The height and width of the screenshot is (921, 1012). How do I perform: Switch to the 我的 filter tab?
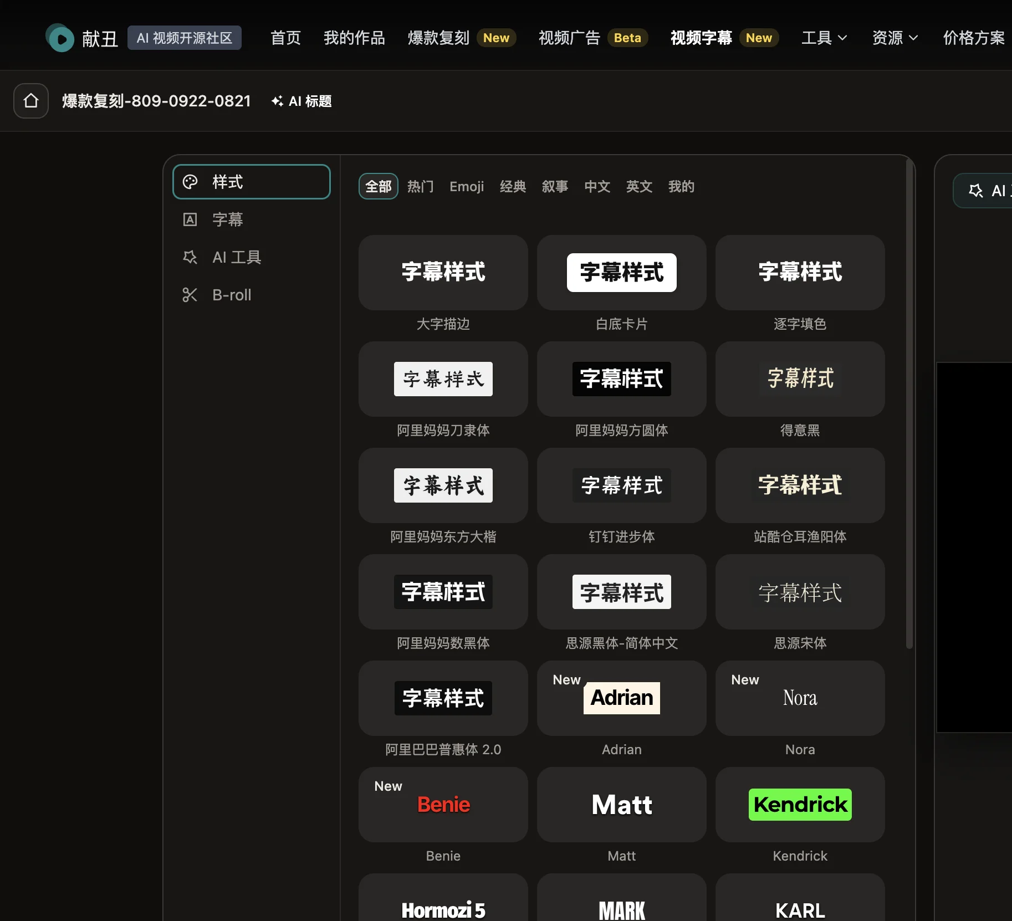click(682, 186)
